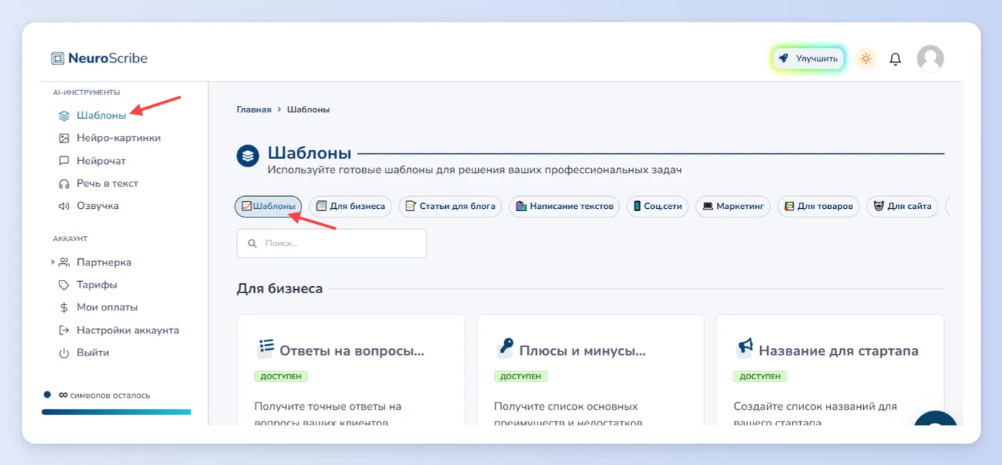
Task: Click the NeuroScribe logo
Action: [99, 59]
